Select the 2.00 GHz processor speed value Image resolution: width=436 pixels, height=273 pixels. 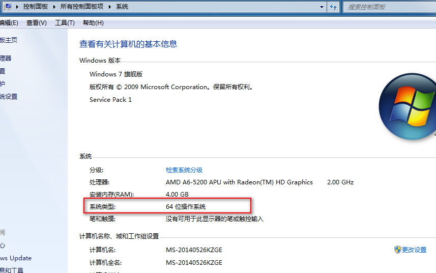[x=340, y=182]
